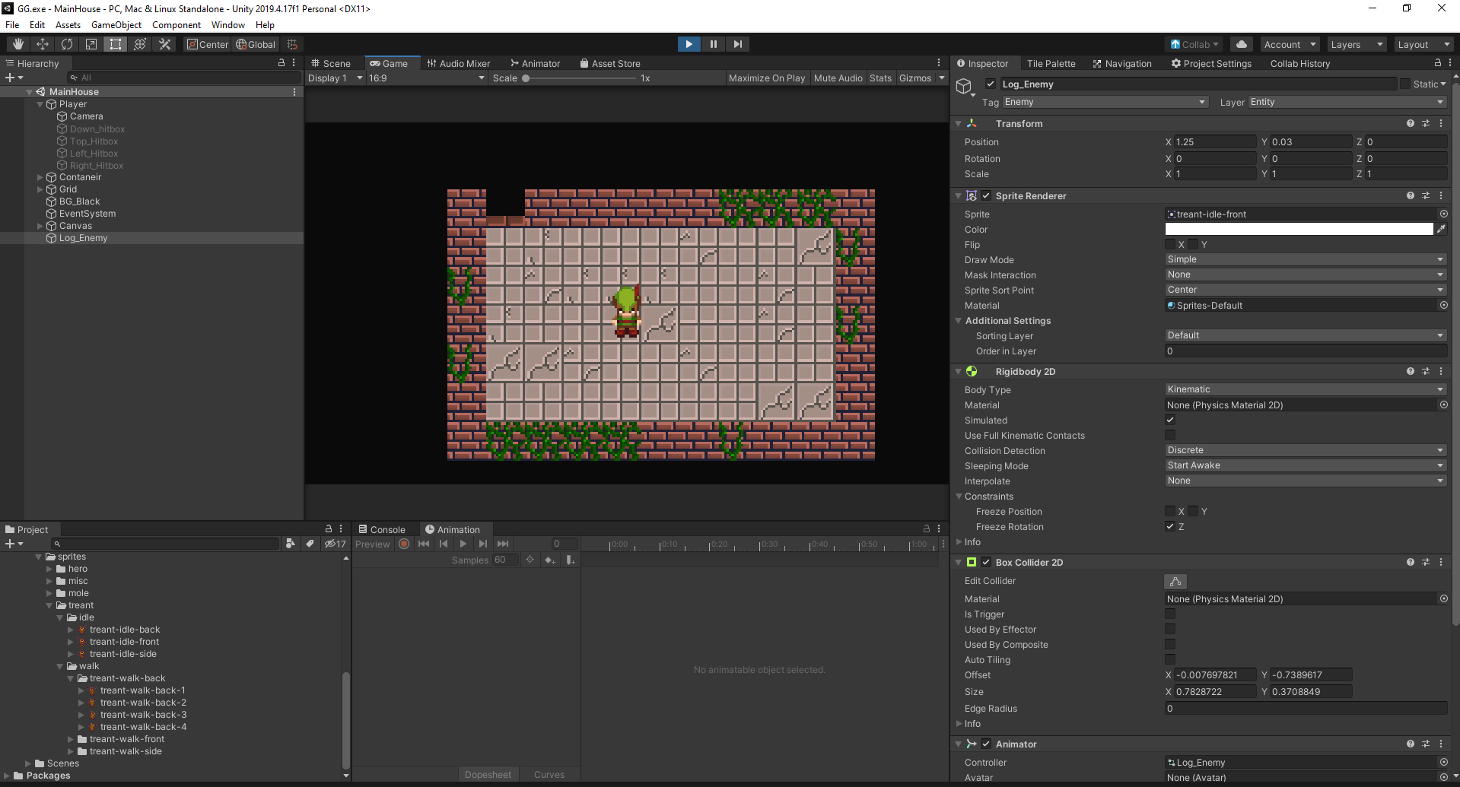Select the Rect tool
The image size is (1460, 787).
tap(116, 44)
